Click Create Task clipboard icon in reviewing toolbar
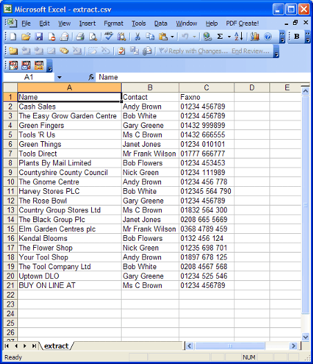This screenshot has height=364, width=313. [121, 51]
